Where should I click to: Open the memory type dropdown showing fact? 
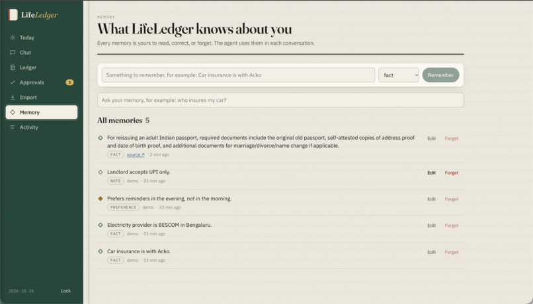click(x=398, y=75)
